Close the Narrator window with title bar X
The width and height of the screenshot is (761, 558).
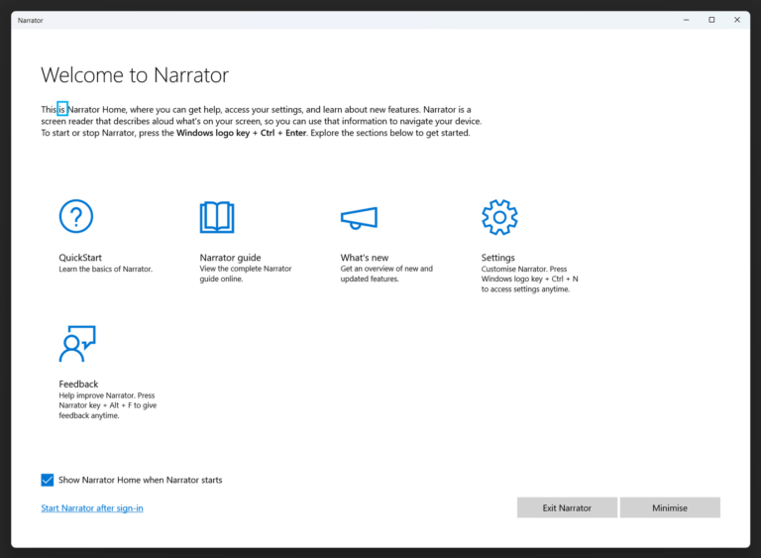(736, 20)
